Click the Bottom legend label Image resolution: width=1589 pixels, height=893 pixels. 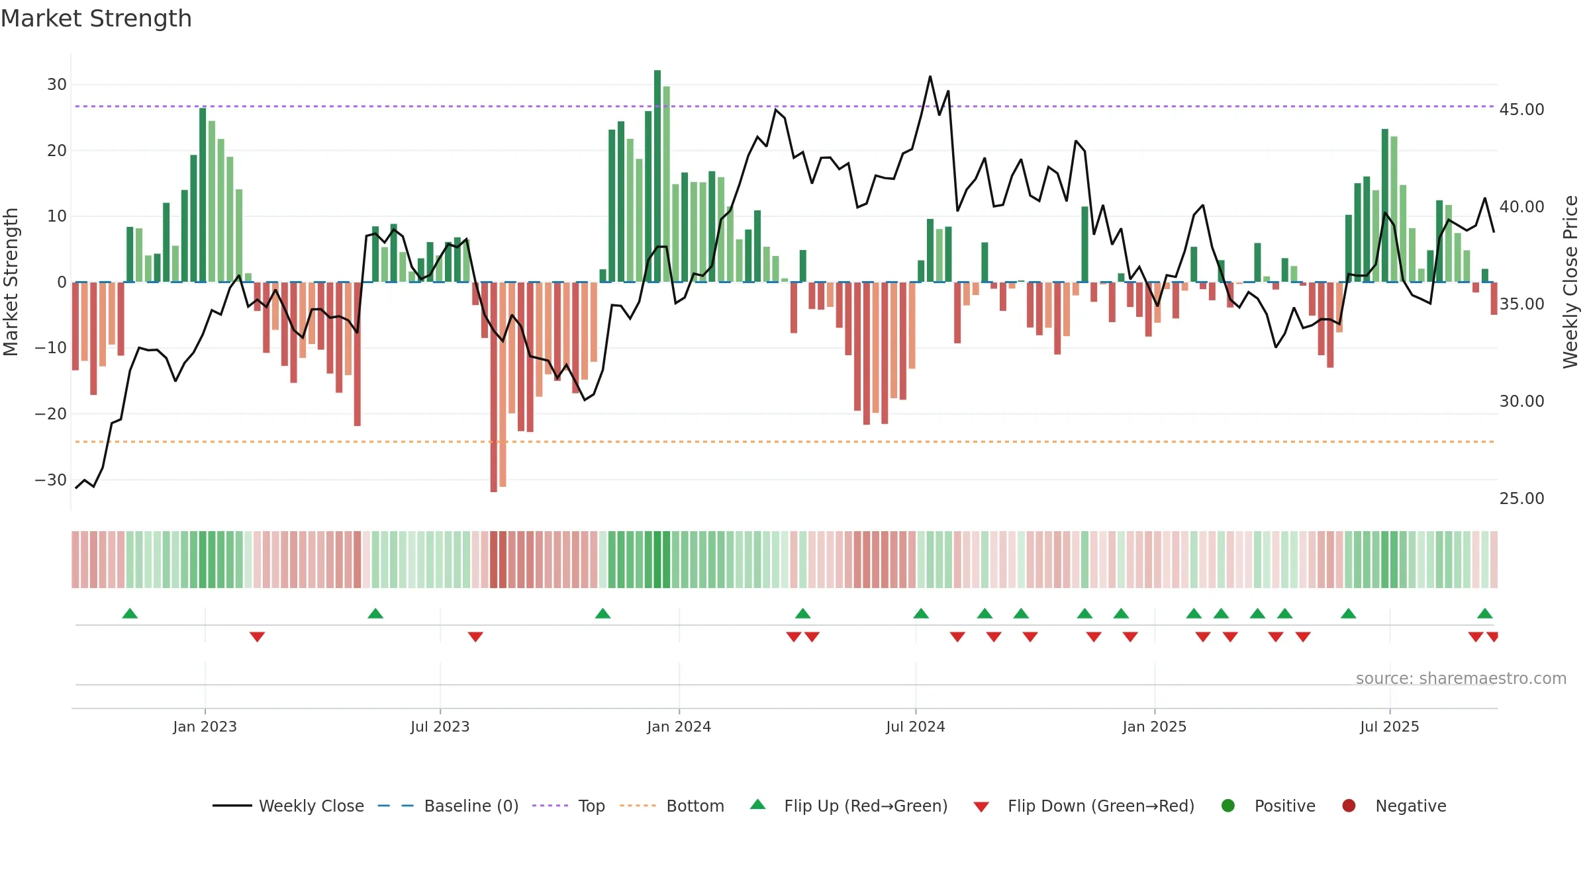pyautogui.click(x=695, y=806)
